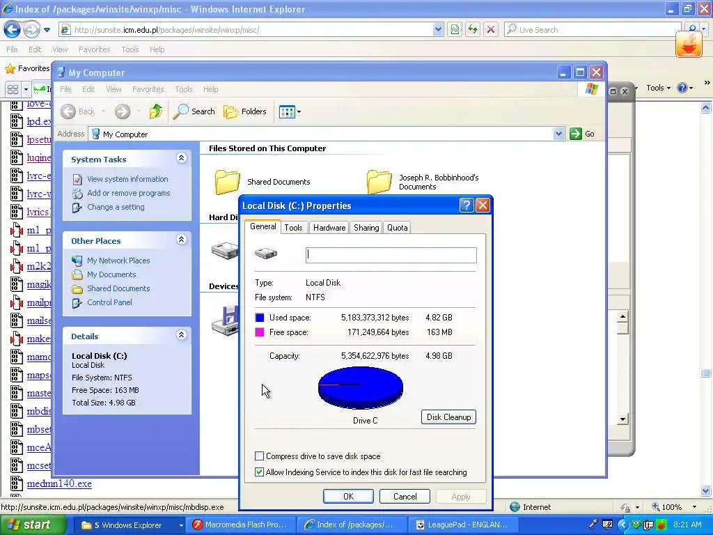The width and height of the screenshot is (713, 535).
Task: Click Cancel in Local Disk Properties
Action: click(405, 496)
